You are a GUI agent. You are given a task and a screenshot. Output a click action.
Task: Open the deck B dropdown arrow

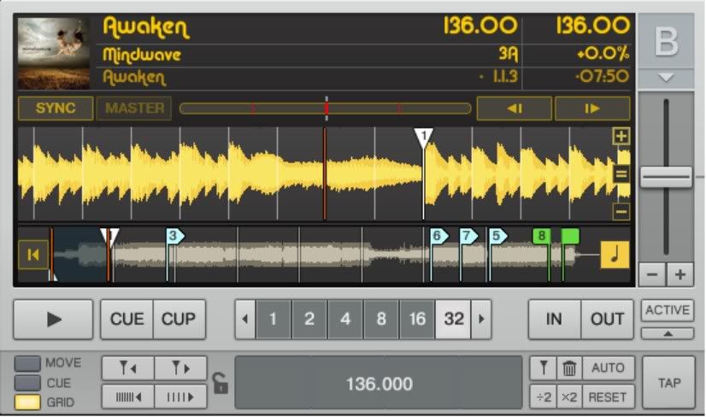[x=666, y=77]
